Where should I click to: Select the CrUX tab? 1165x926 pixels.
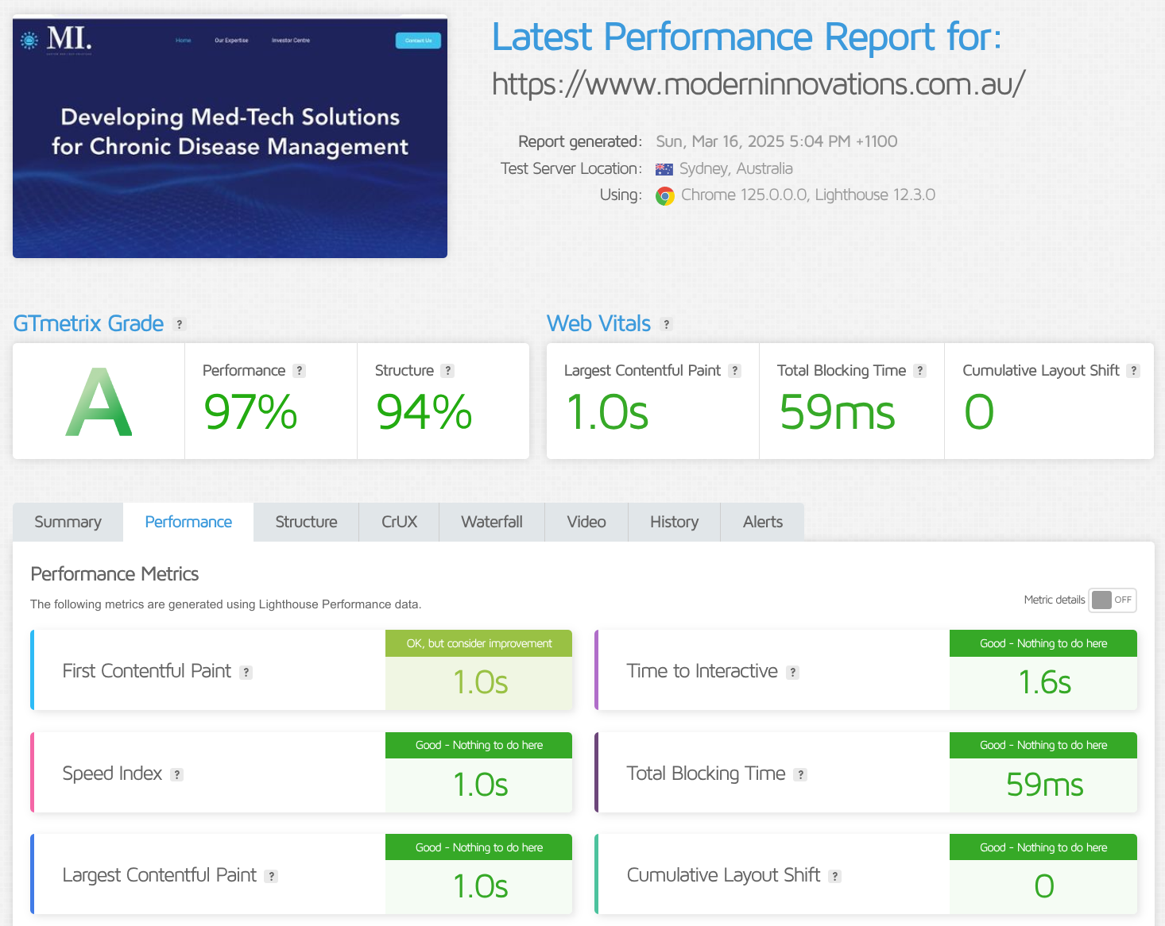tap(399, 522)
